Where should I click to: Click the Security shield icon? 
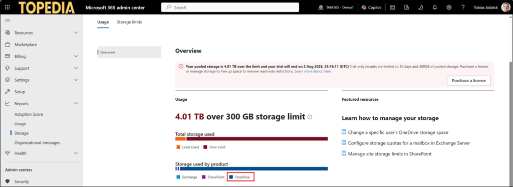pyautogui.click(x=8, y=181)
